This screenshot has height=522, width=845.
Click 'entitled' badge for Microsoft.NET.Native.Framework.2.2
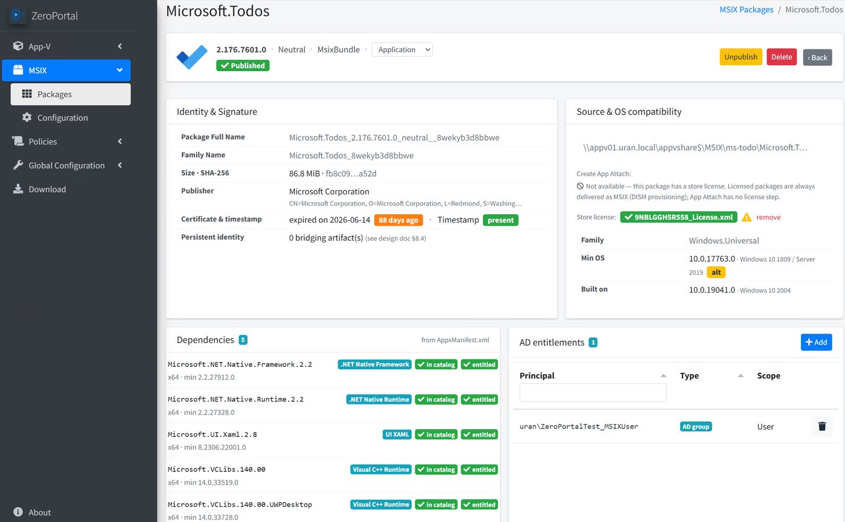(x=479, y=364)
